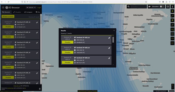This screenshot has height=92, width=175.
Task: Zoom in the map with plus button
Action: click(x=173, y=85)
